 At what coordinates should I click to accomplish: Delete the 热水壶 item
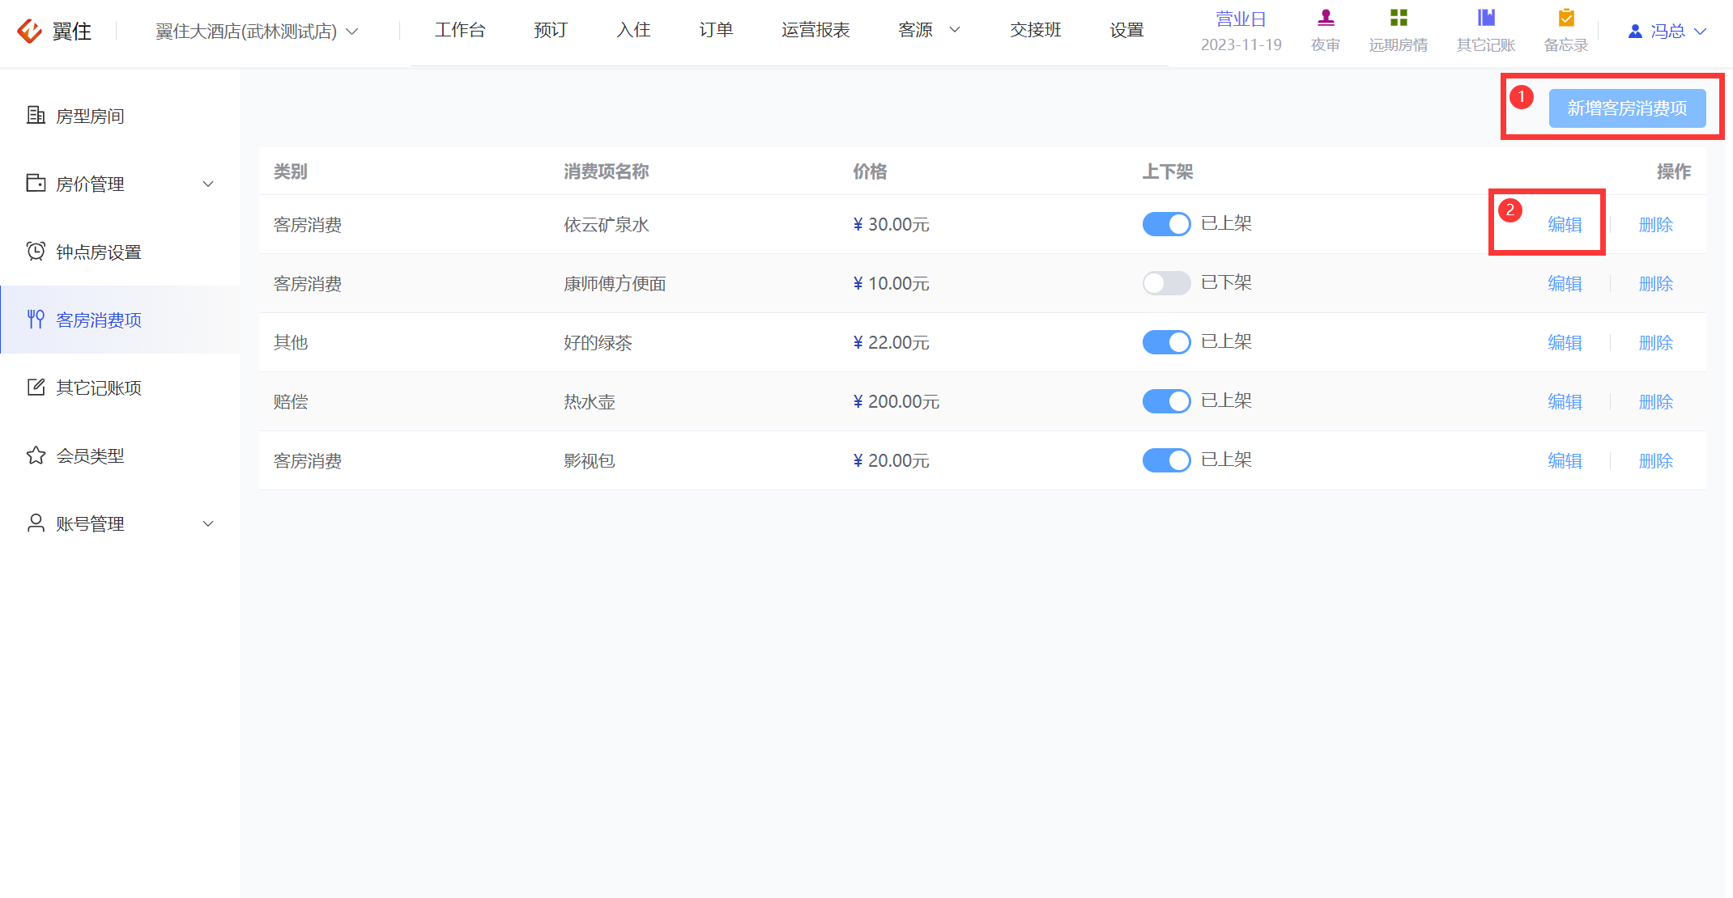[x=1655, y=401]
